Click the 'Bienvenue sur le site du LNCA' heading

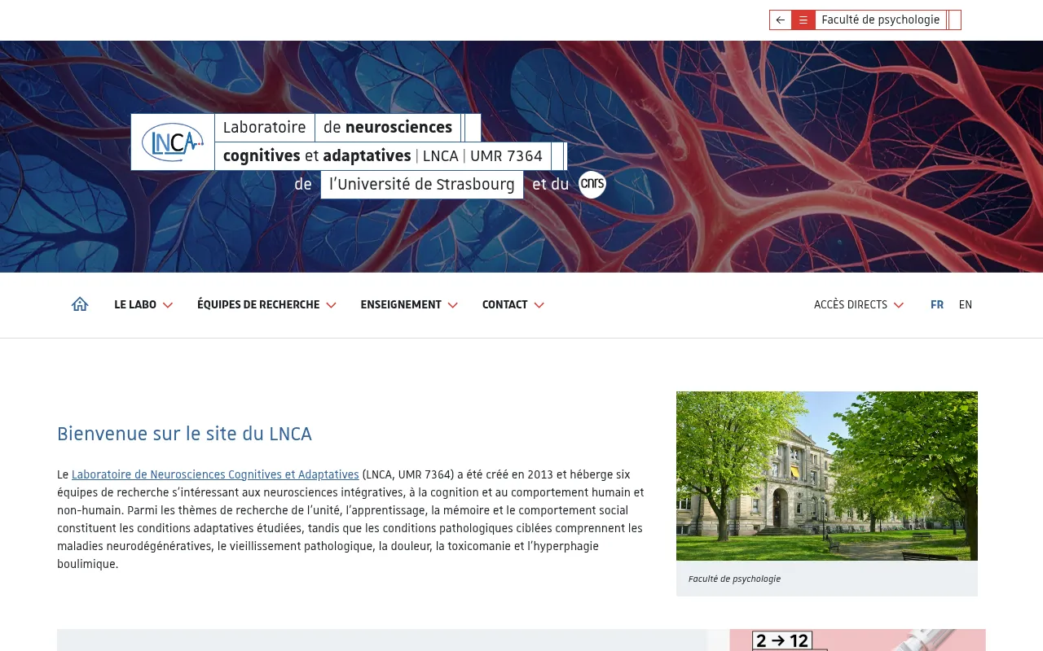pyautogui.click(x=184, y=434)
